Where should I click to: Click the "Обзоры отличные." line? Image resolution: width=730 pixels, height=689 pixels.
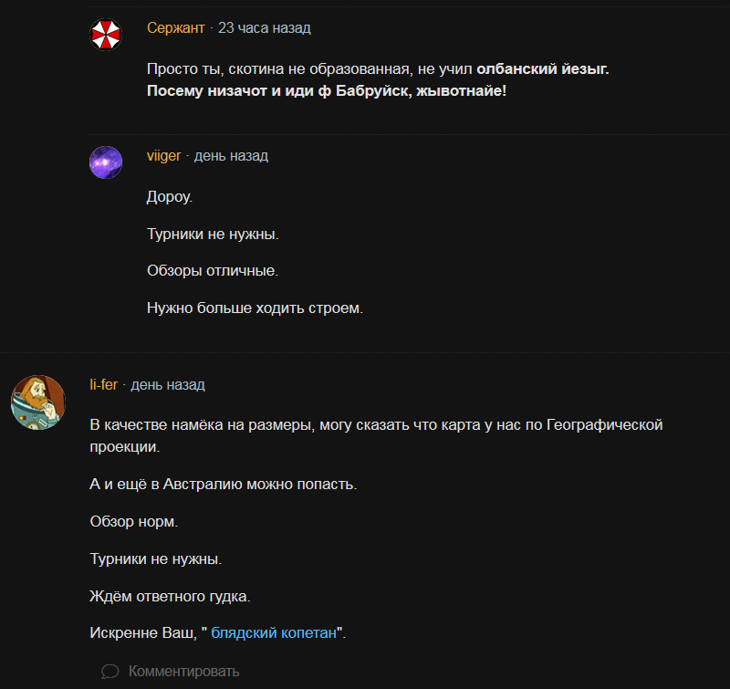pos(213,271)
